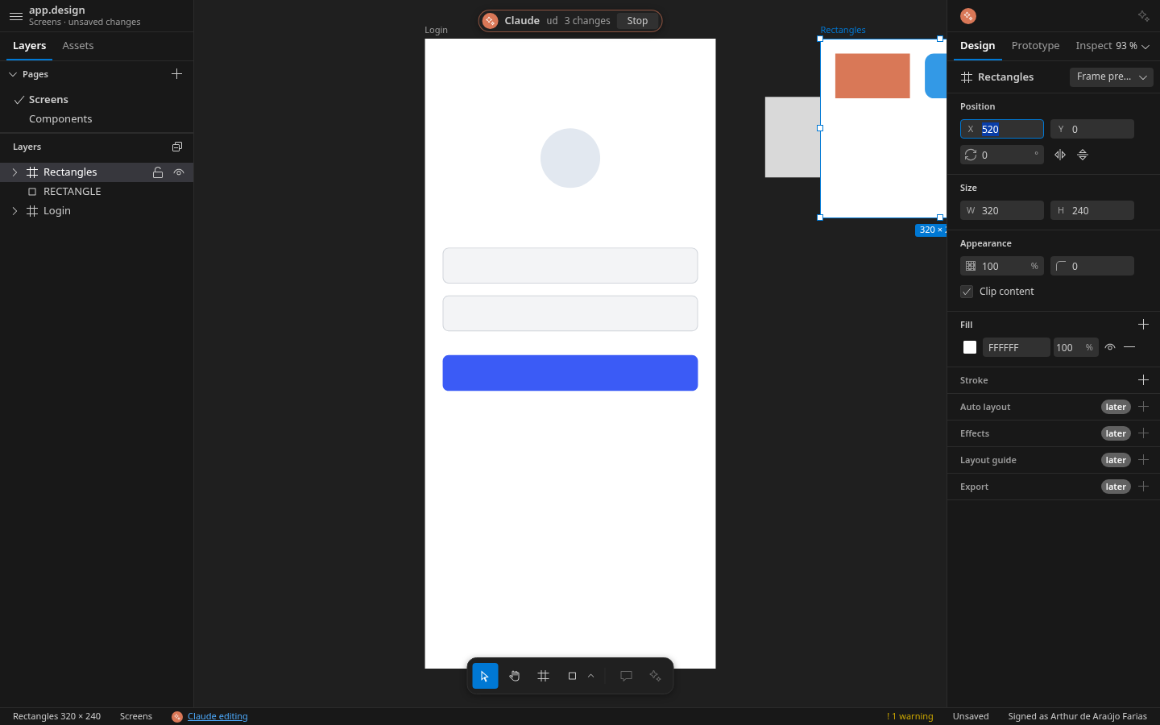
Task: Select the Hand pan tool
Action: 515,676
